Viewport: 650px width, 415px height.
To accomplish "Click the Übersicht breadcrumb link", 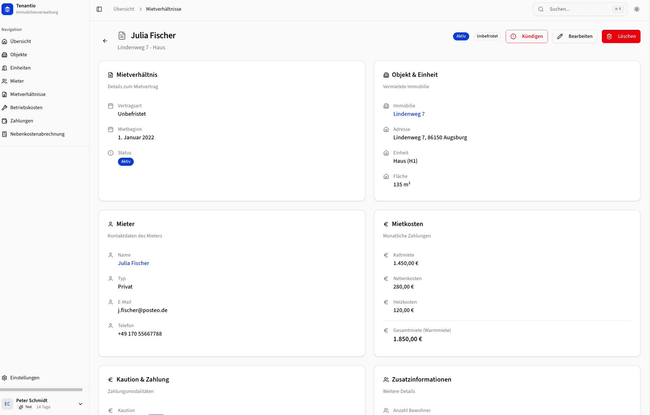I will point(124,9).
